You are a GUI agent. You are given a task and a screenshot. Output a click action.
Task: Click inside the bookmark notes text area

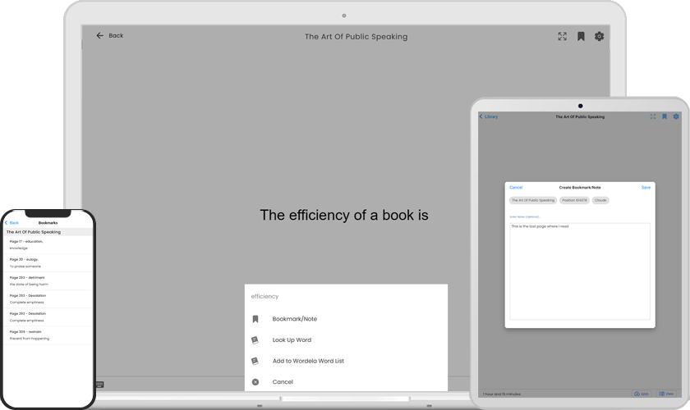coord(580,271)
